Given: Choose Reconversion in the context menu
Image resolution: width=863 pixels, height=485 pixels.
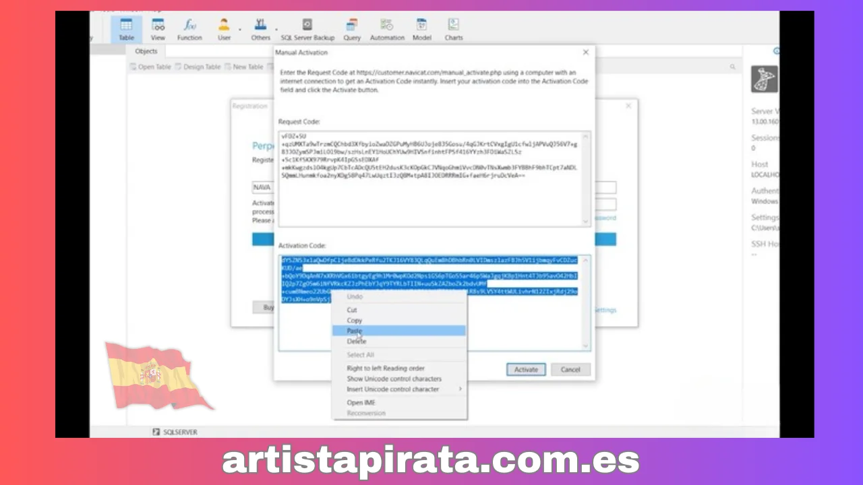Looking at the screenshot, I should (x=399, y=412).
